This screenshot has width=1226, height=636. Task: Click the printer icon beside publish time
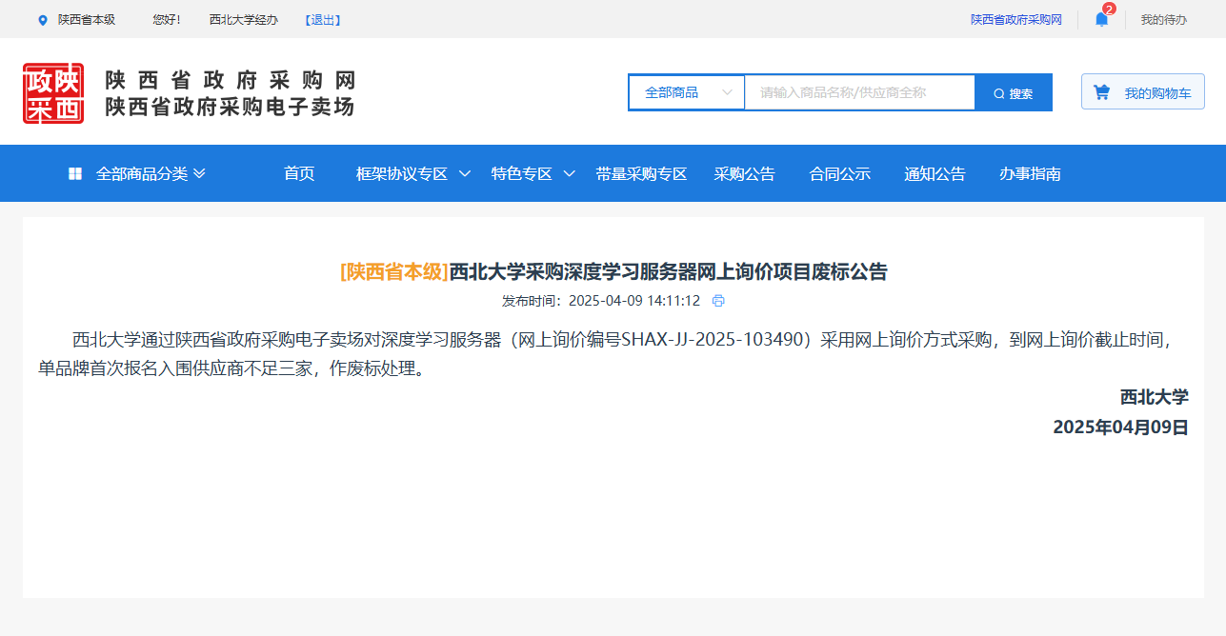[x=718, y=301]
